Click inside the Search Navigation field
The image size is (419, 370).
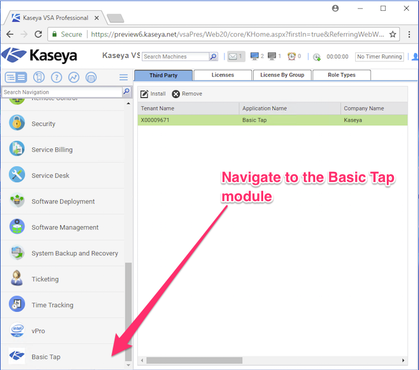tap(62, 92)
